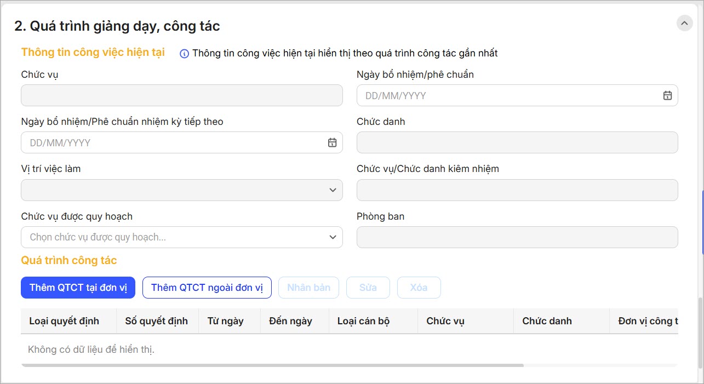The image size is (704, 384).
Task: Sort by Loại quyết định column header
Action: point(64,321)
